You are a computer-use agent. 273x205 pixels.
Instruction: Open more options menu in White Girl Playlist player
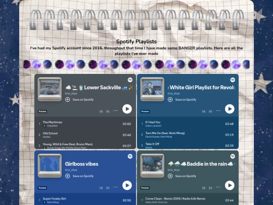pyautogui.click(x=218, y=110)
